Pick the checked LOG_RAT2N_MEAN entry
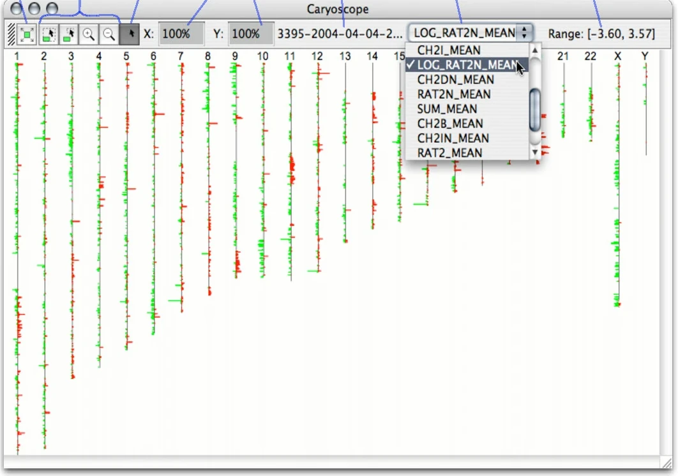 [x=467, y=65]
